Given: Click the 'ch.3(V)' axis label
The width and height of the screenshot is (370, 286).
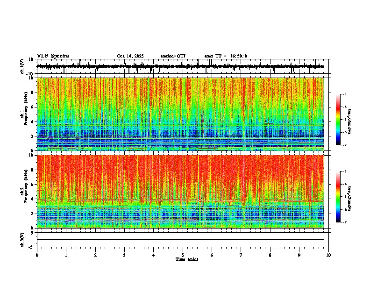Looking at the screenshot, I should tap(22, 240).
